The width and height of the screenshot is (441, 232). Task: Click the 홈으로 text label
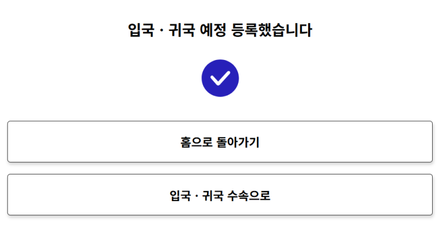196,142
